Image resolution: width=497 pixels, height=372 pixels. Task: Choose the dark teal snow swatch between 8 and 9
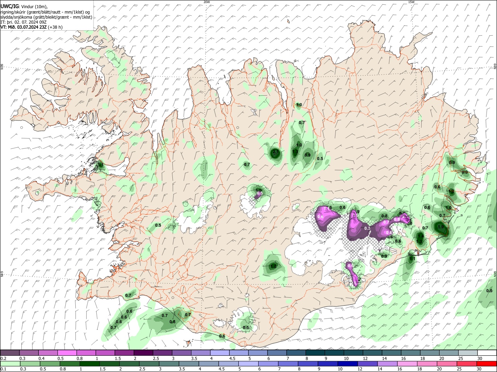315,353
